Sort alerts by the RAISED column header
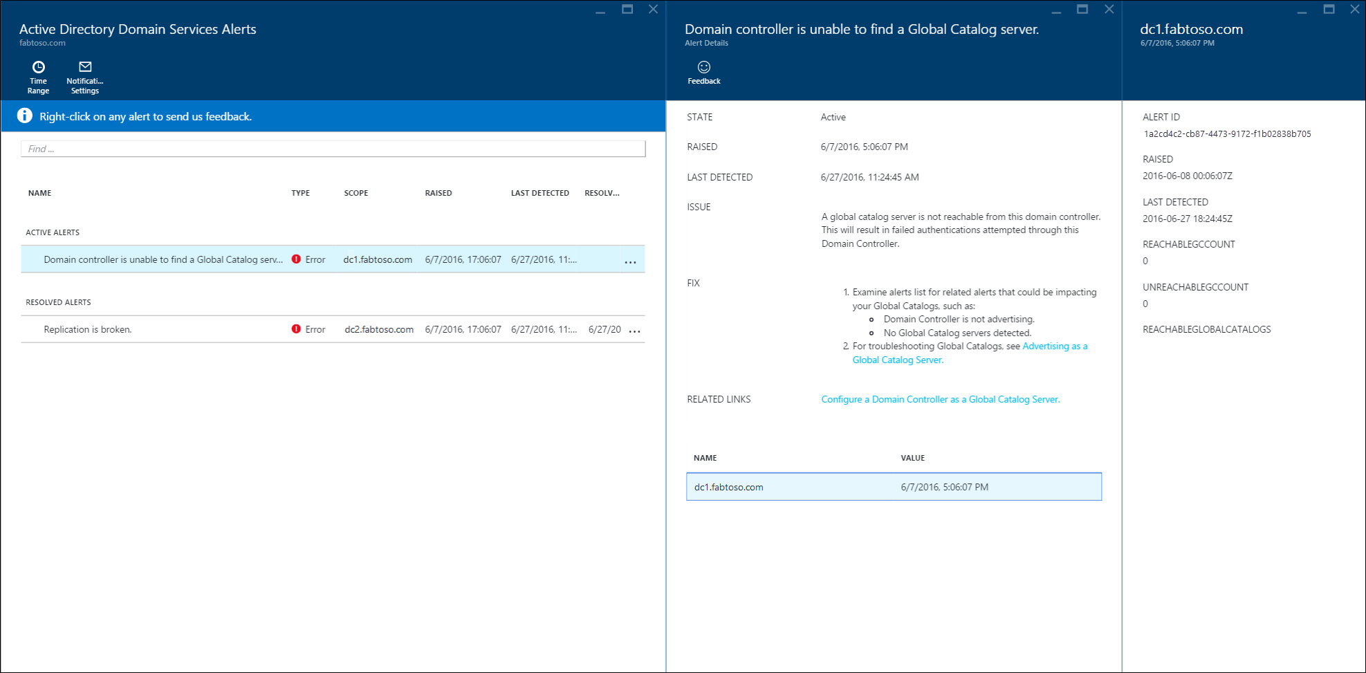 439,192
